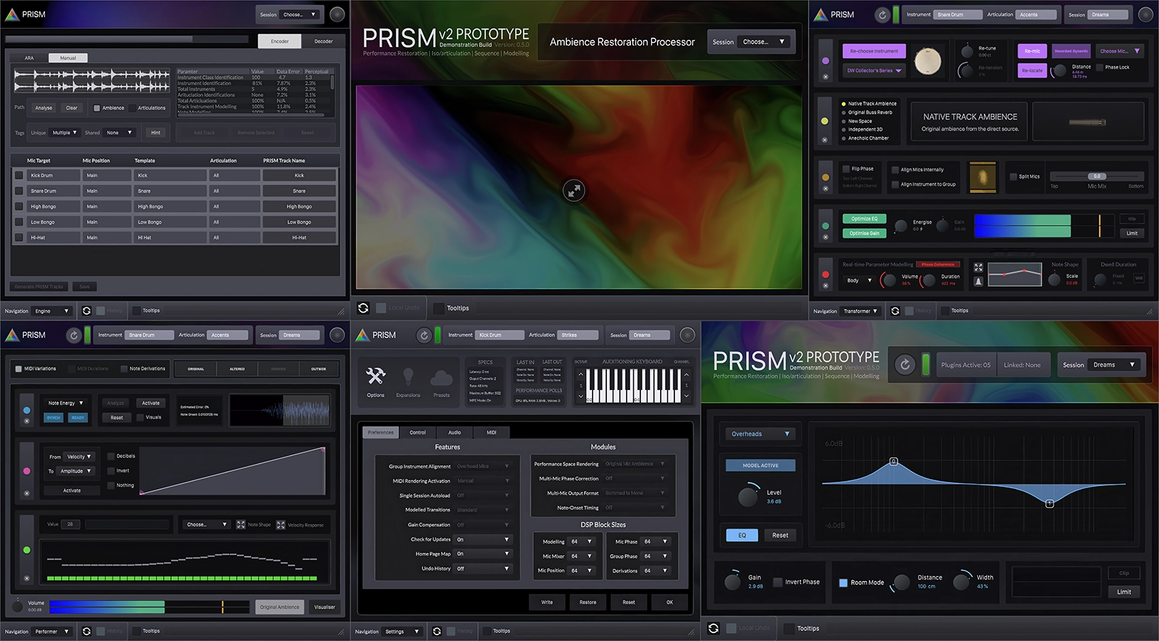Toggle Room Mode checkbox

[x=843, y=582]
